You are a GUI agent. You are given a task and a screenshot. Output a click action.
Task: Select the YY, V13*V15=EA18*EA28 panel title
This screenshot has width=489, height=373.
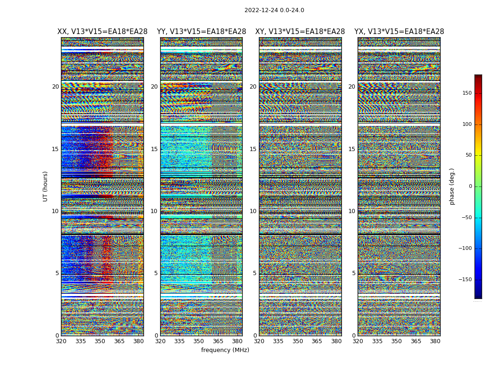pos(202,32)
